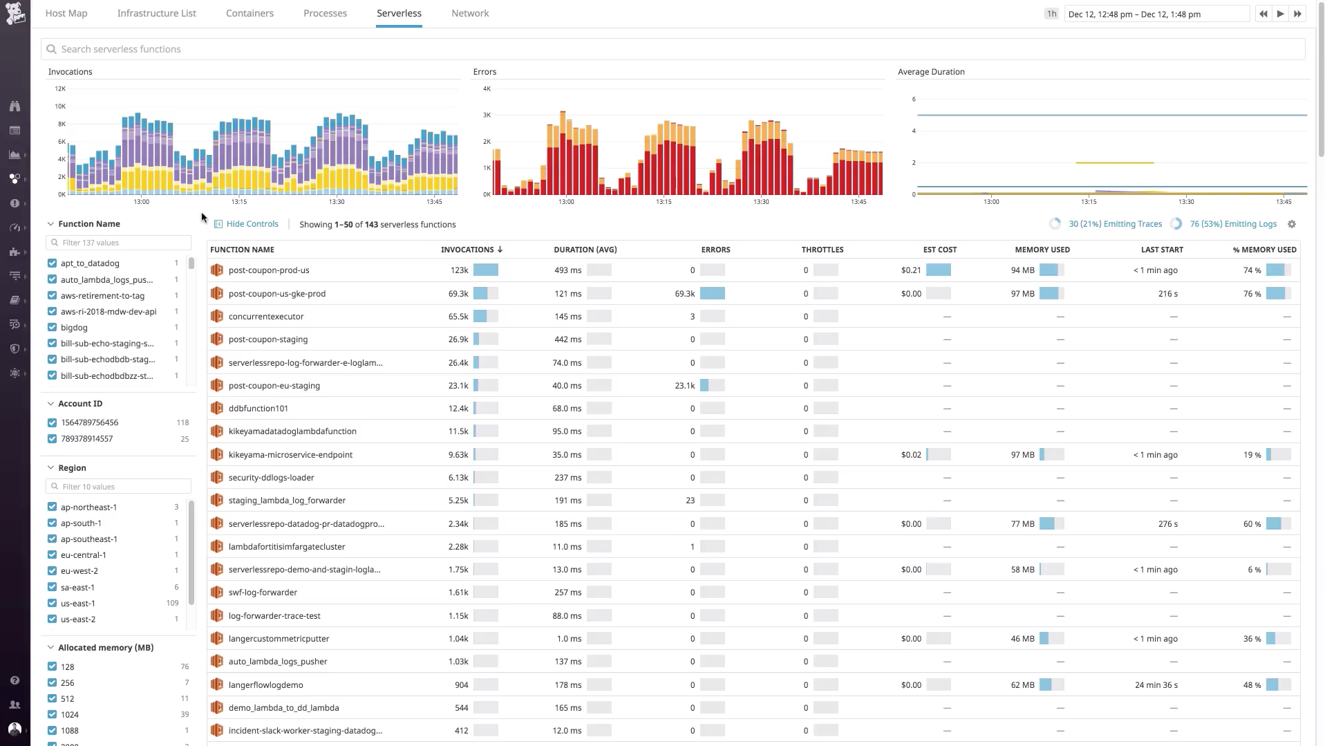Open the Dashboards icon in the sidebar

coord(15,155)
